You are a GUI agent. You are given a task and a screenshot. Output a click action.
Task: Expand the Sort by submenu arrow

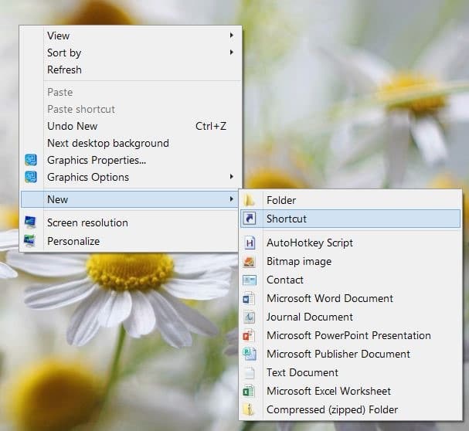click(232, 53)
